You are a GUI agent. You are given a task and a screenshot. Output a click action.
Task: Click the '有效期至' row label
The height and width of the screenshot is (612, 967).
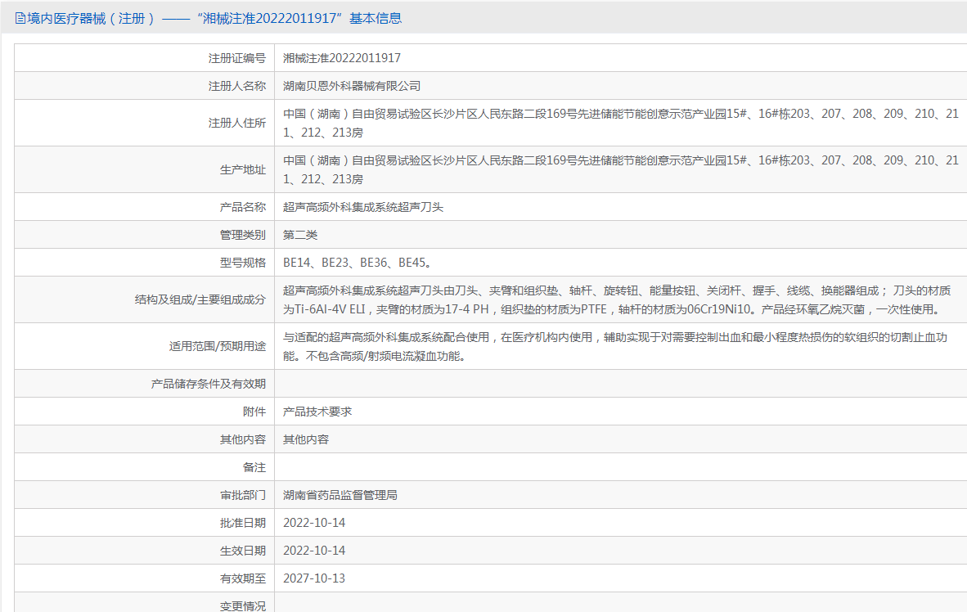point(243,578)
